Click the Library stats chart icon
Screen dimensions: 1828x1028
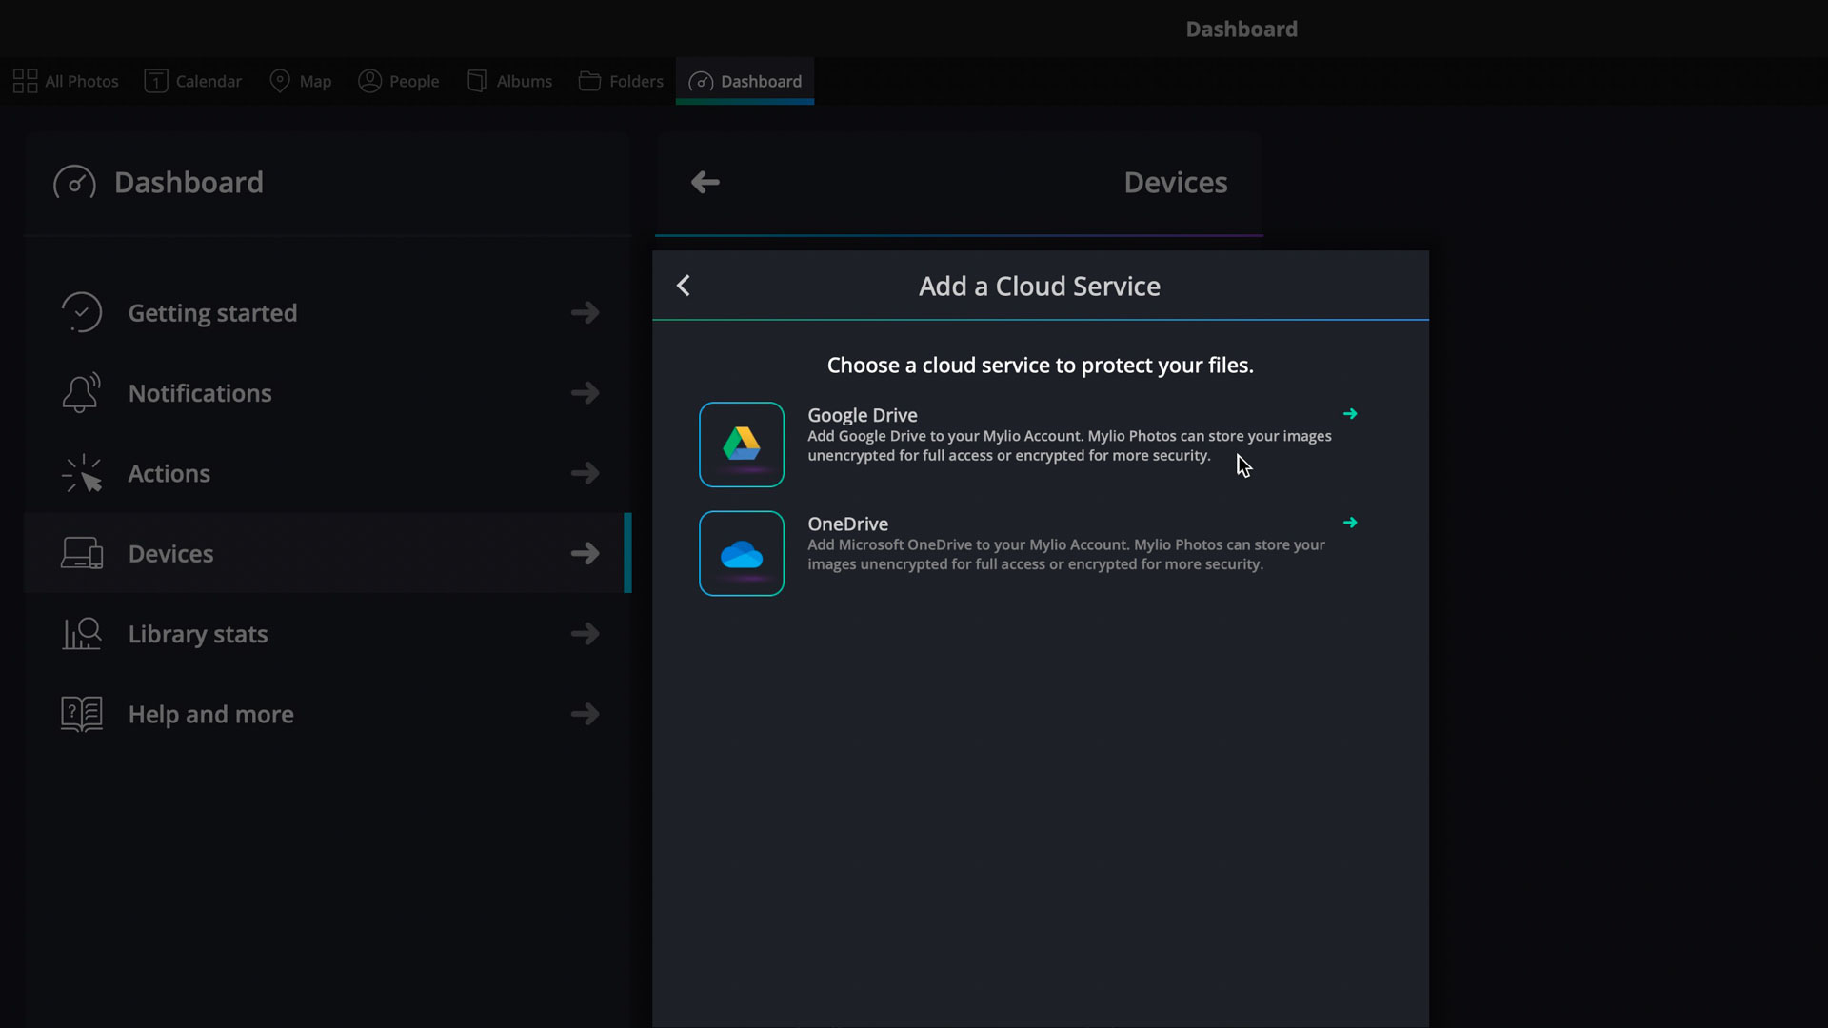(x=82, y=634)
